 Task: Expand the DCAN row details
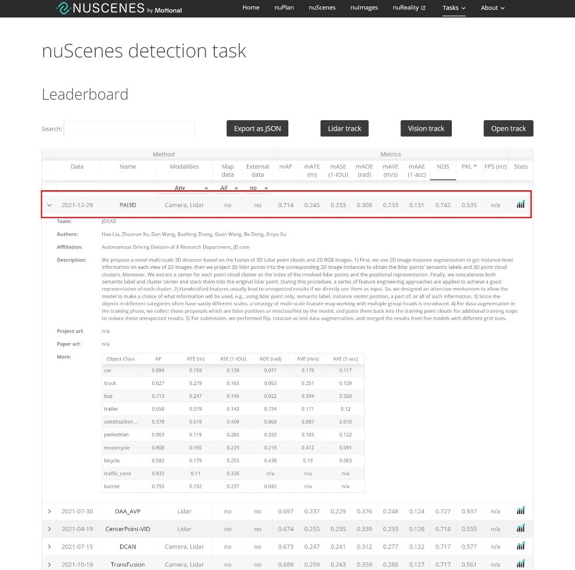point(50,547)
